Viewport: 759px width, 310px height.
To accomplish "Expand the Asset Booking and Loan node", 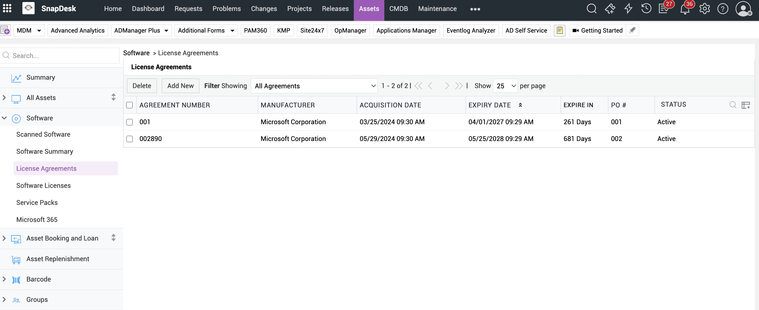I will pyautogui.click(x=4, y=238).
